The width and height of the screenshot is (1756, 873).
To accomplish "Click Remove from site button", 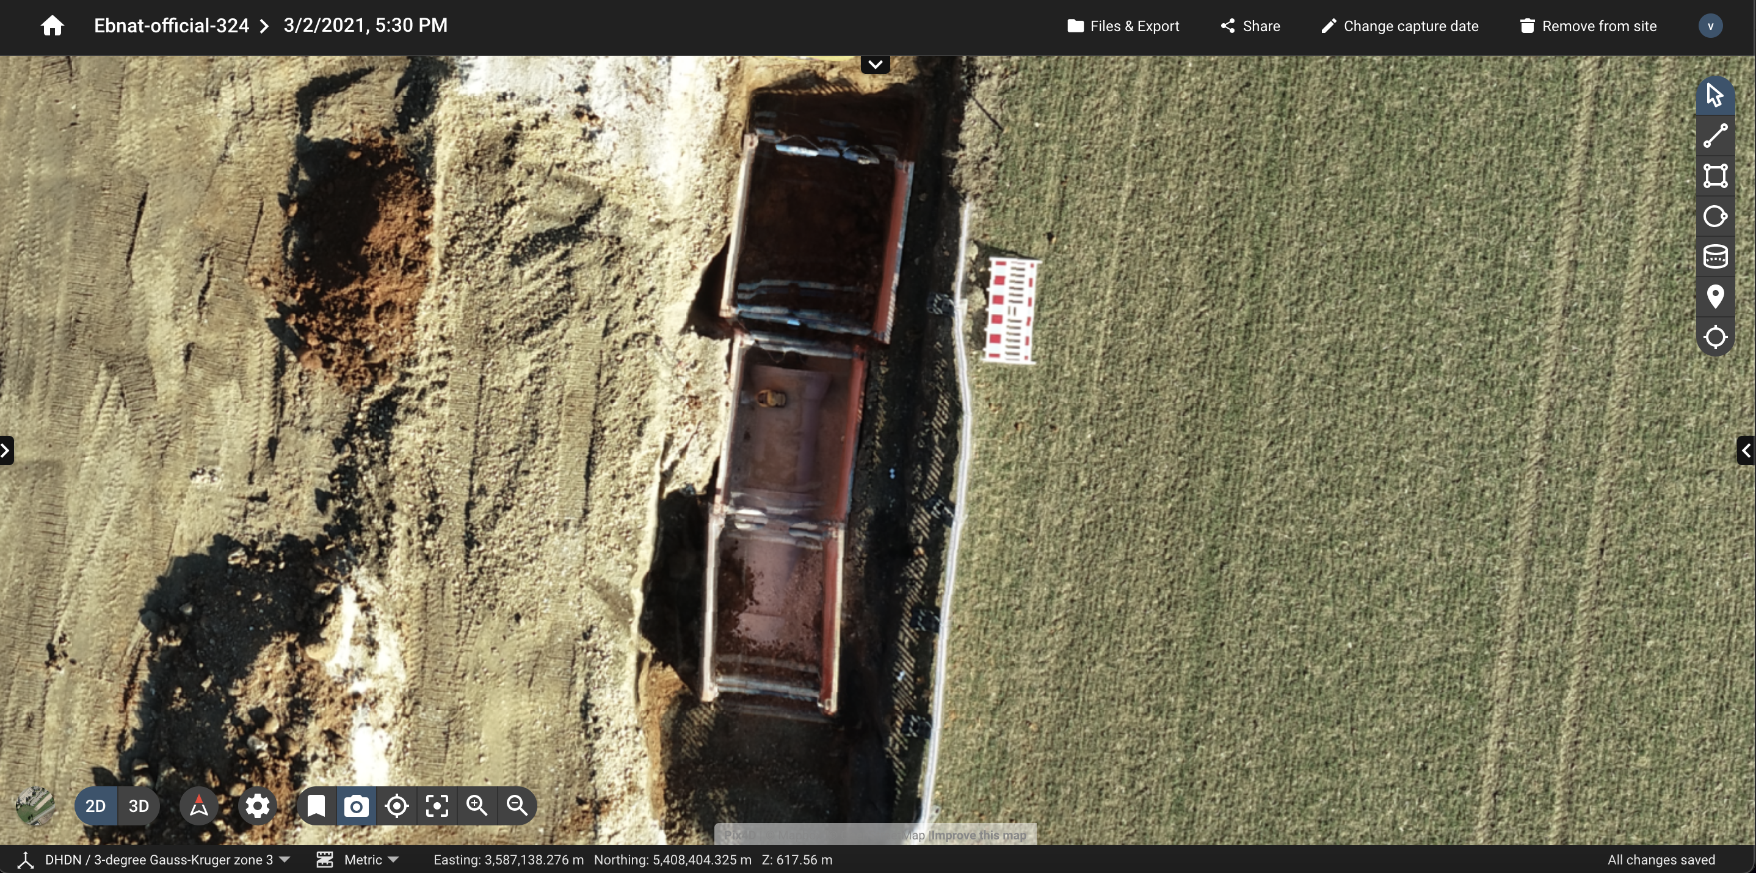I will tap(1587, 26).
